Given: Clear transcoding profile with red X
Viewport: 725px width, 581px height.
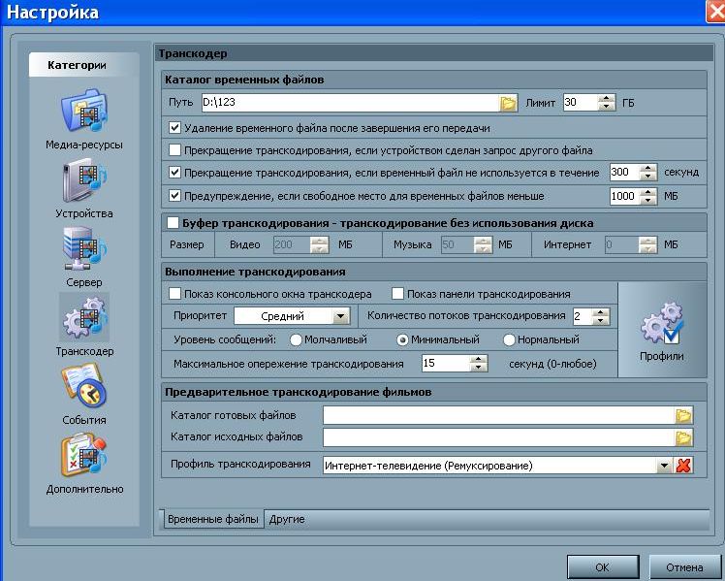Looking at the screenshot, I should (684, 466).
